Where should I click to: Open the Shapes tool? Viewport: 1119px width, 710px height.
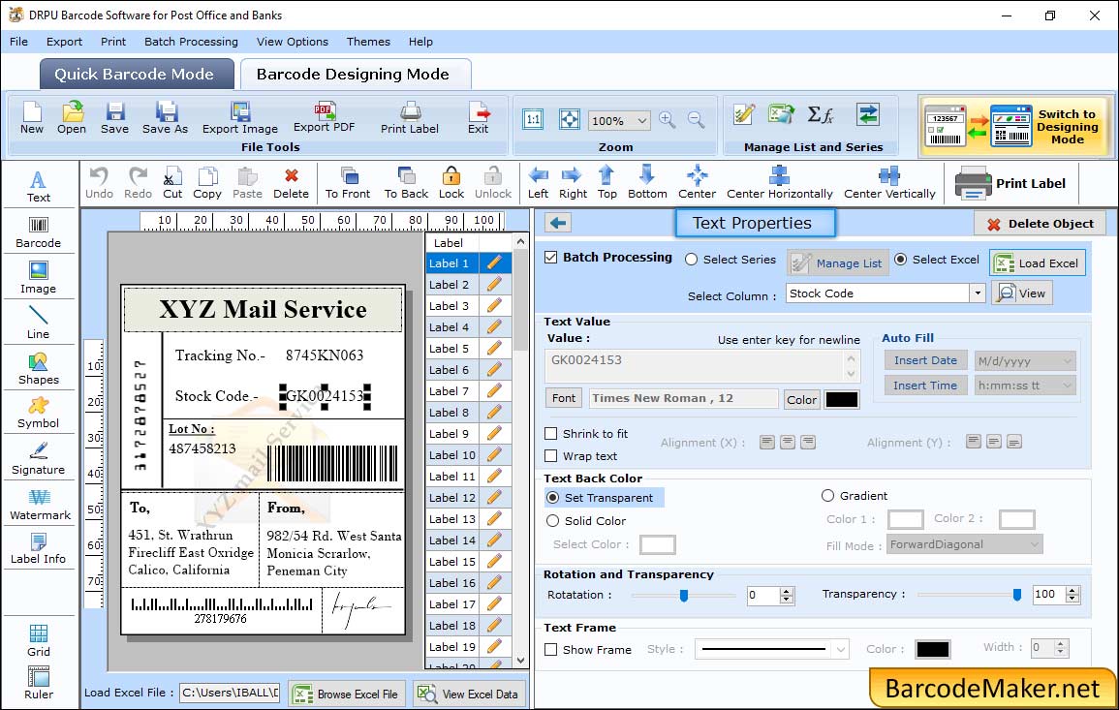point(39,369)
